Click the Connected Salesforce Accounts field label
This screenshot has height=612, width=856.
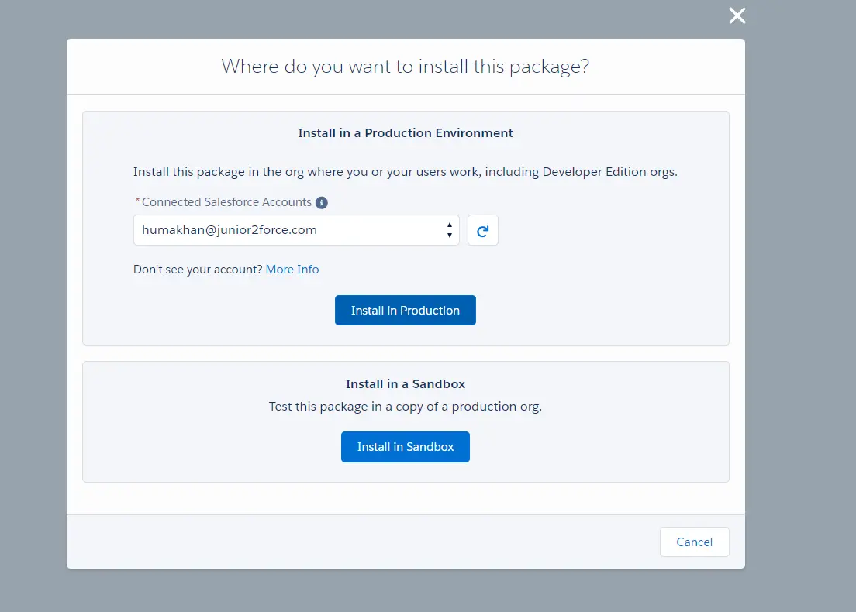226,202
